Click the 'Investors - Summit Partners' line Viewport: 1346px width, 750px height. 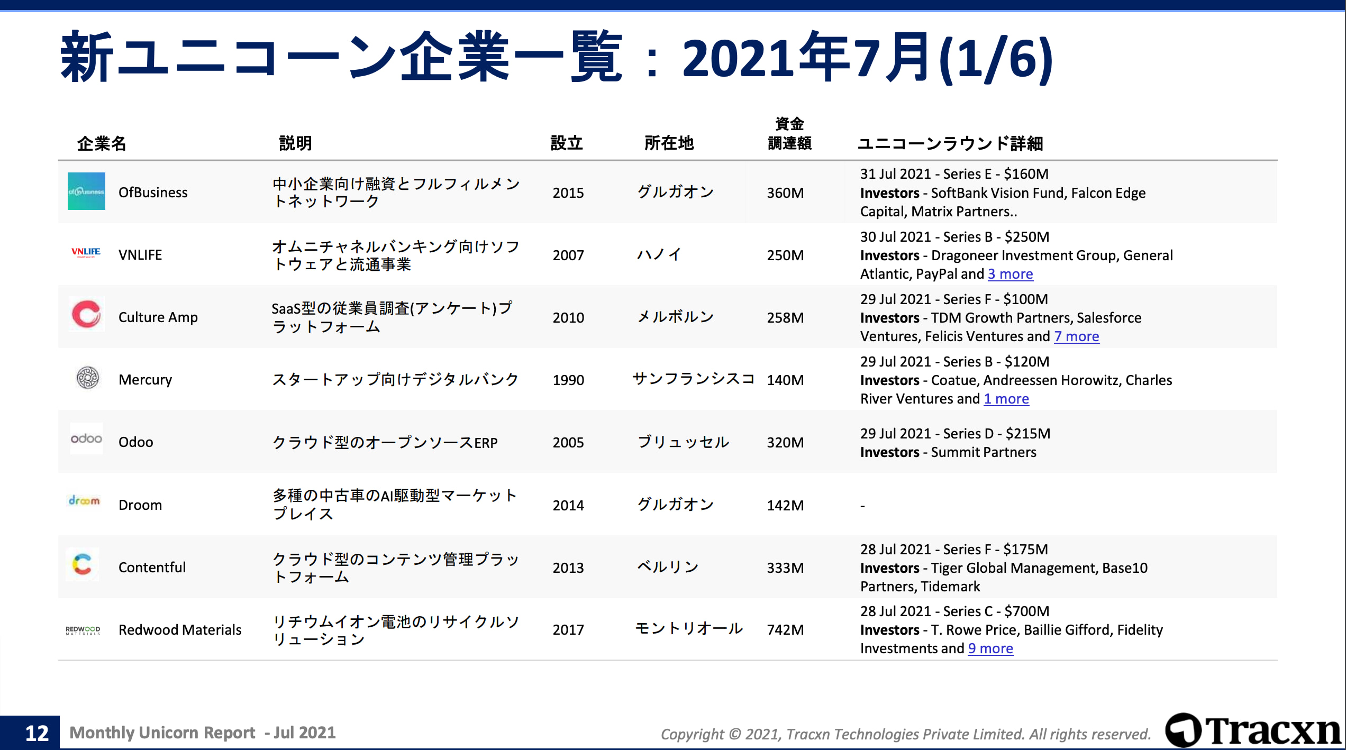[948, 452]
